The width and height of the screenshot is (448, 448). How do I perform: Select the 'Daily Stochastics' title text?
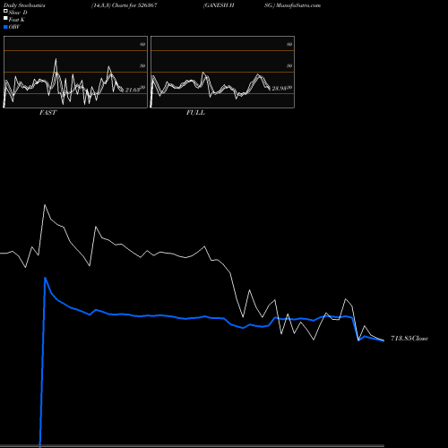24,5
